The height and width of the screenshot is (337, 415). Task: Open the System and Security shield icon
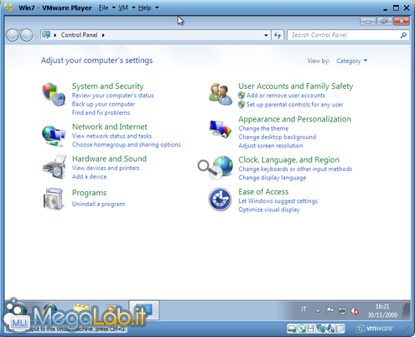point(54,95)
